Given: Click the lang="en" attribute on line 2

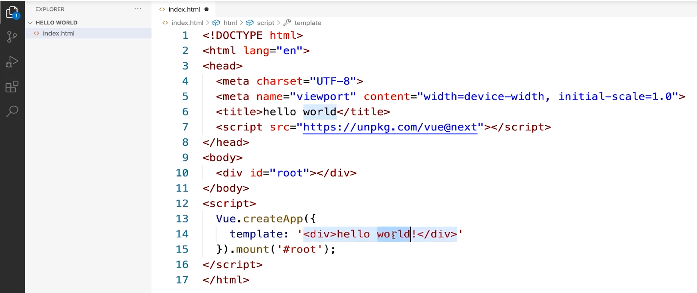Looking at the screenshot, I should pyautogui.click(x=273, y=50).
